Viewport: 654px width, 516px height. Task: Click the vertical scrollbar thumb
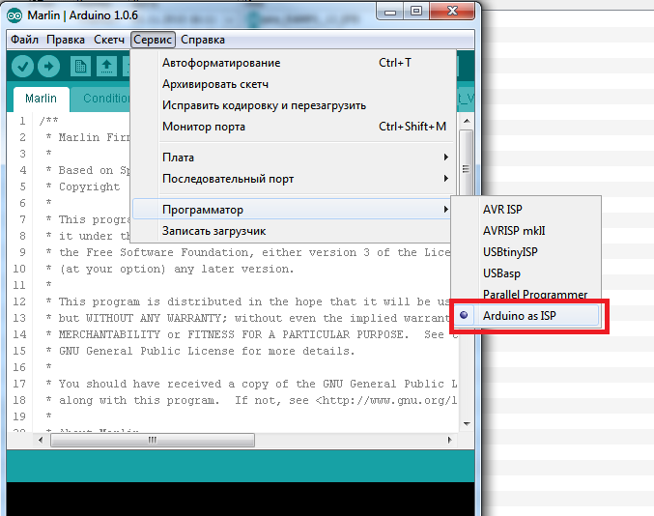point(467,163)
